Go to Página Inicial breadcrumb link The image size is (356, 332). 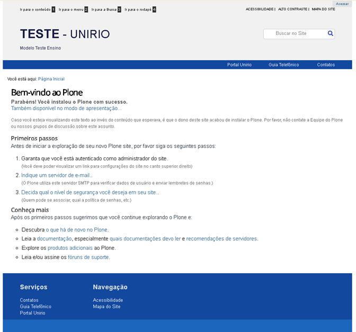(51, 79)
